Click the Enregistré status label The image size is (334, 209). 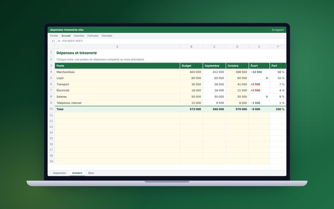point(278,30)
